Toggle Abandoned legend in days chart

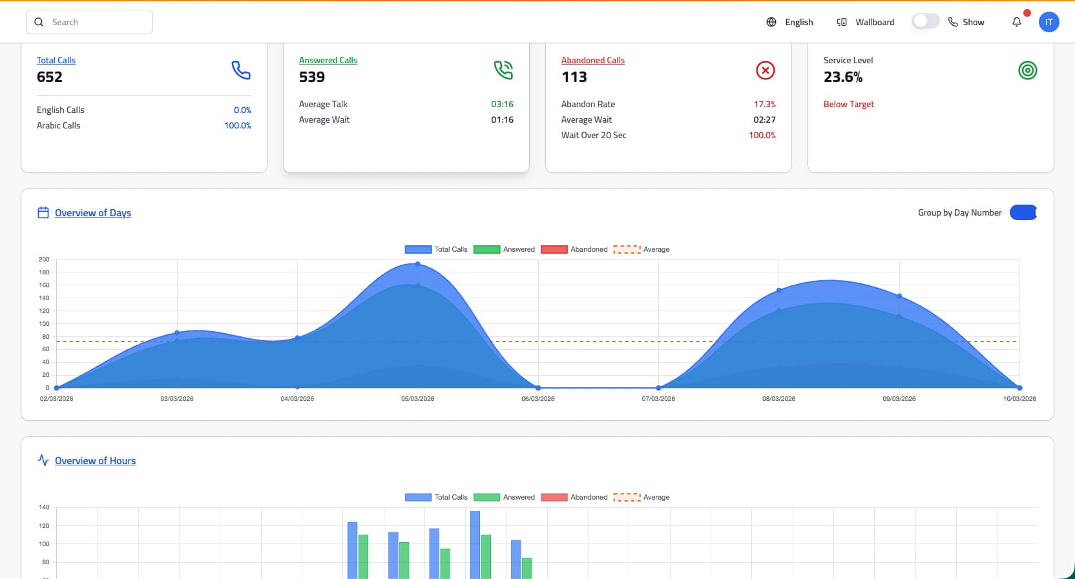(x=574, y=249)
